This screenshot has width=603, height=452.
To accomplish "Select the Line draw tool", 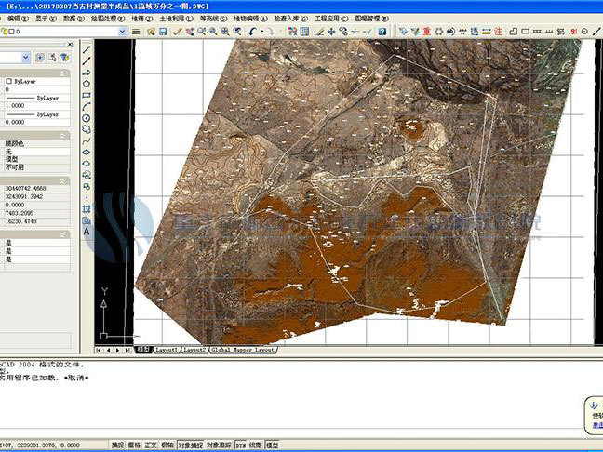I will (87, 49).
